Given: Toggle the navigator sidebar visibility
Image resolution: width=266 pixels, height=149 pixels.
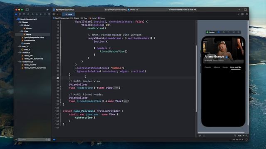Looking at the screenshot, I should (x=27, y=10).
